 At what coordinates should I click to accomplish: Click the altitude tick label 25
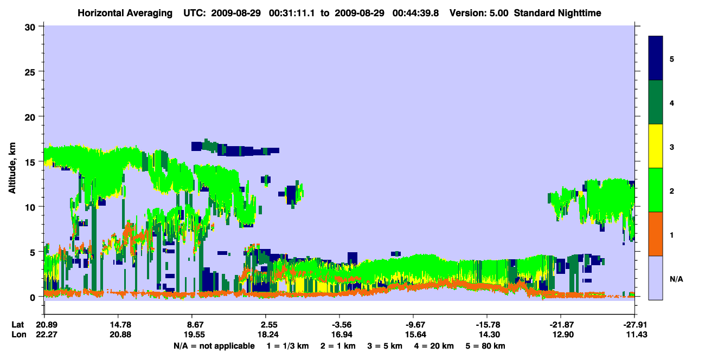(x=30, y=71)
